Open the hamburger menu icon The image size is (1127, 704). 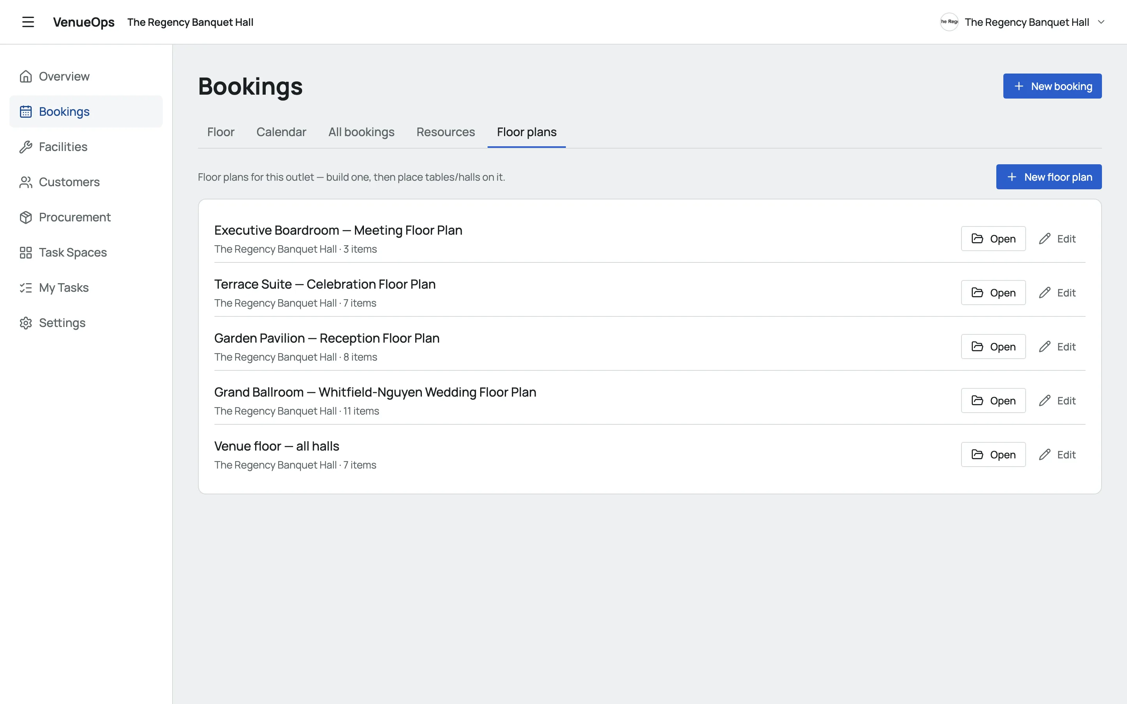[x=28, y=22]
